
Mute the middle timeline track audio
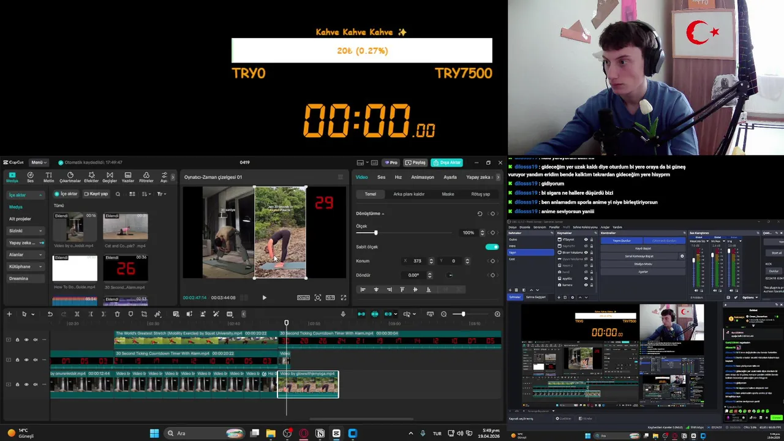[36, 360]
